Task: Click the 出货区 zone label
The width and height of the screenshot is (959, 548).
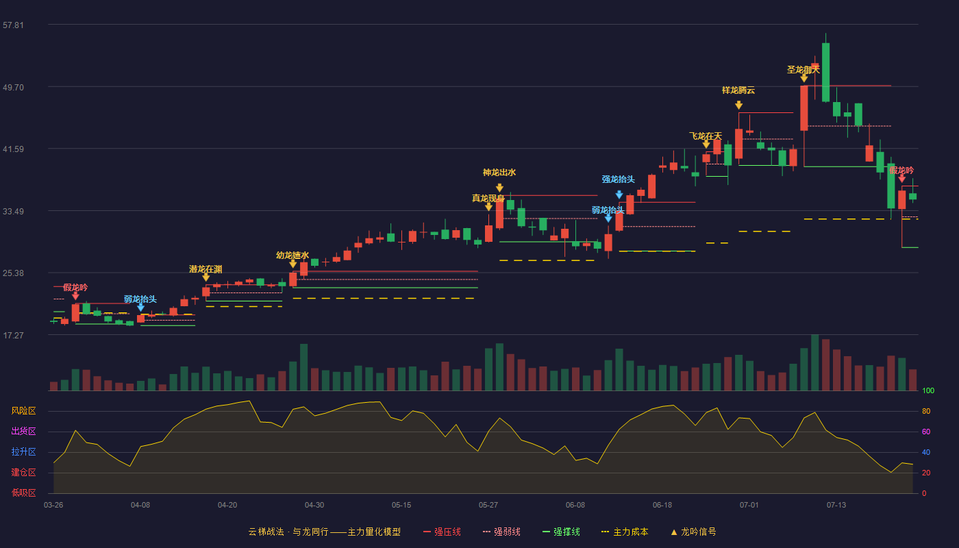Action: (23, 432)
